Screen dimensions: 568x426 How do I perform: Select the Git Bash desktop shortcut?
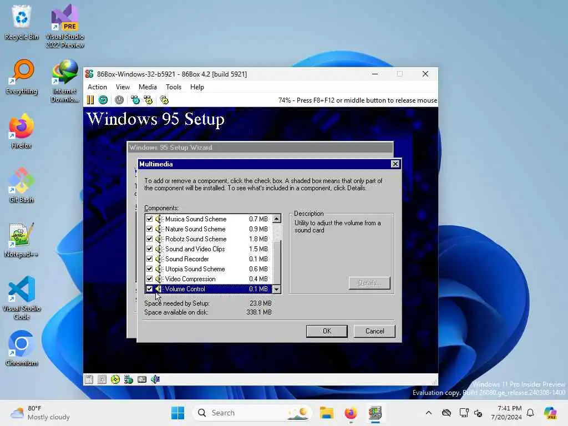click(x=22, y=186)
